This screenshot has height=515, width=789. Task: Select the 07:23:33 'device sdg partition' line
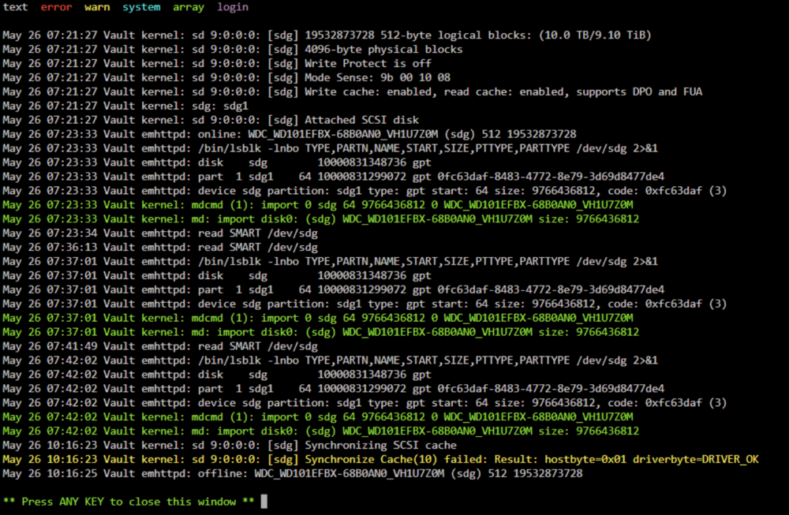coord(365,191)
